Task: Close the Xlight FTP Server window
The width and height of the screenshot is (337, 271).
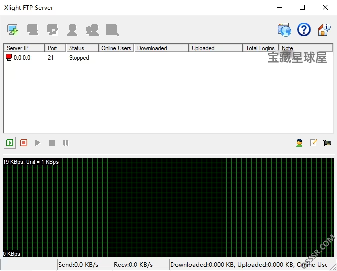Action: (x=325, y=8)
